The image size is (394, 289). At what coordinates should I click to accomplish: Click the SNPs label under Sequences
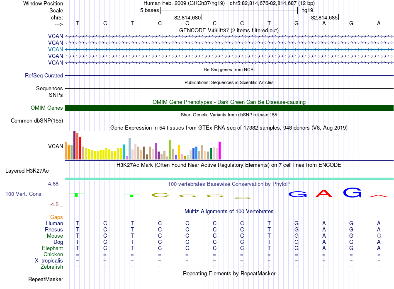56,95
